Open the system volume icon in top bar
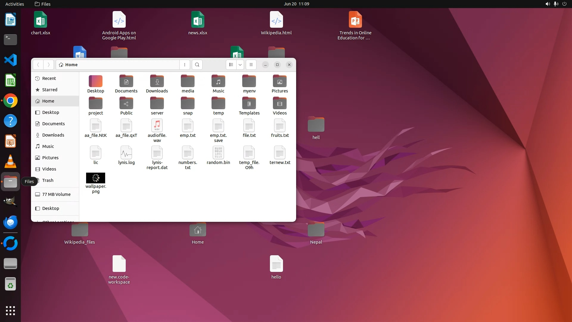Screen dimensions: 572x322 548,4
